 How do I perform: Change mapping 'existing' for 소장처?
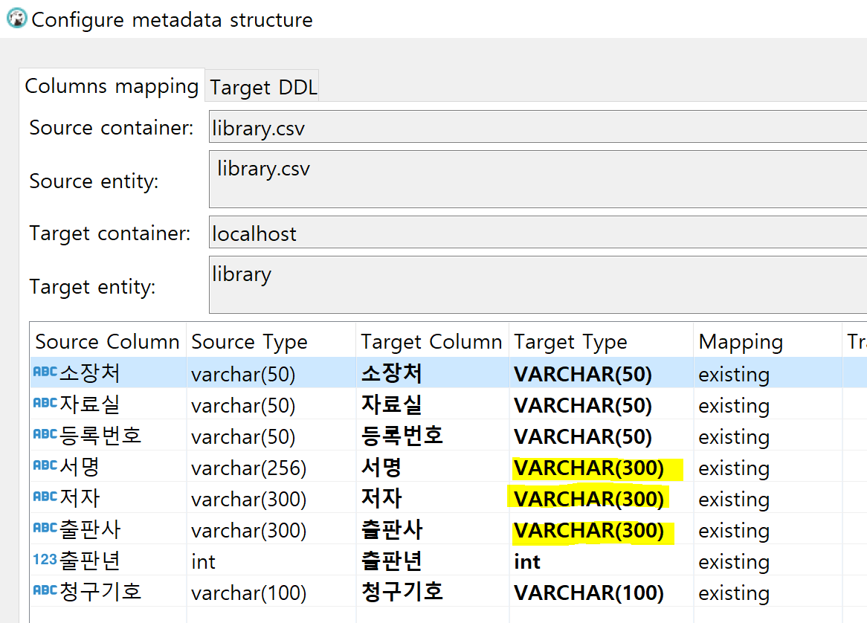pos(734,375)
